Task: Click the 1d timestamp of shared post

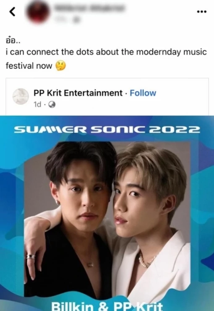Action: tap(37, 105)
